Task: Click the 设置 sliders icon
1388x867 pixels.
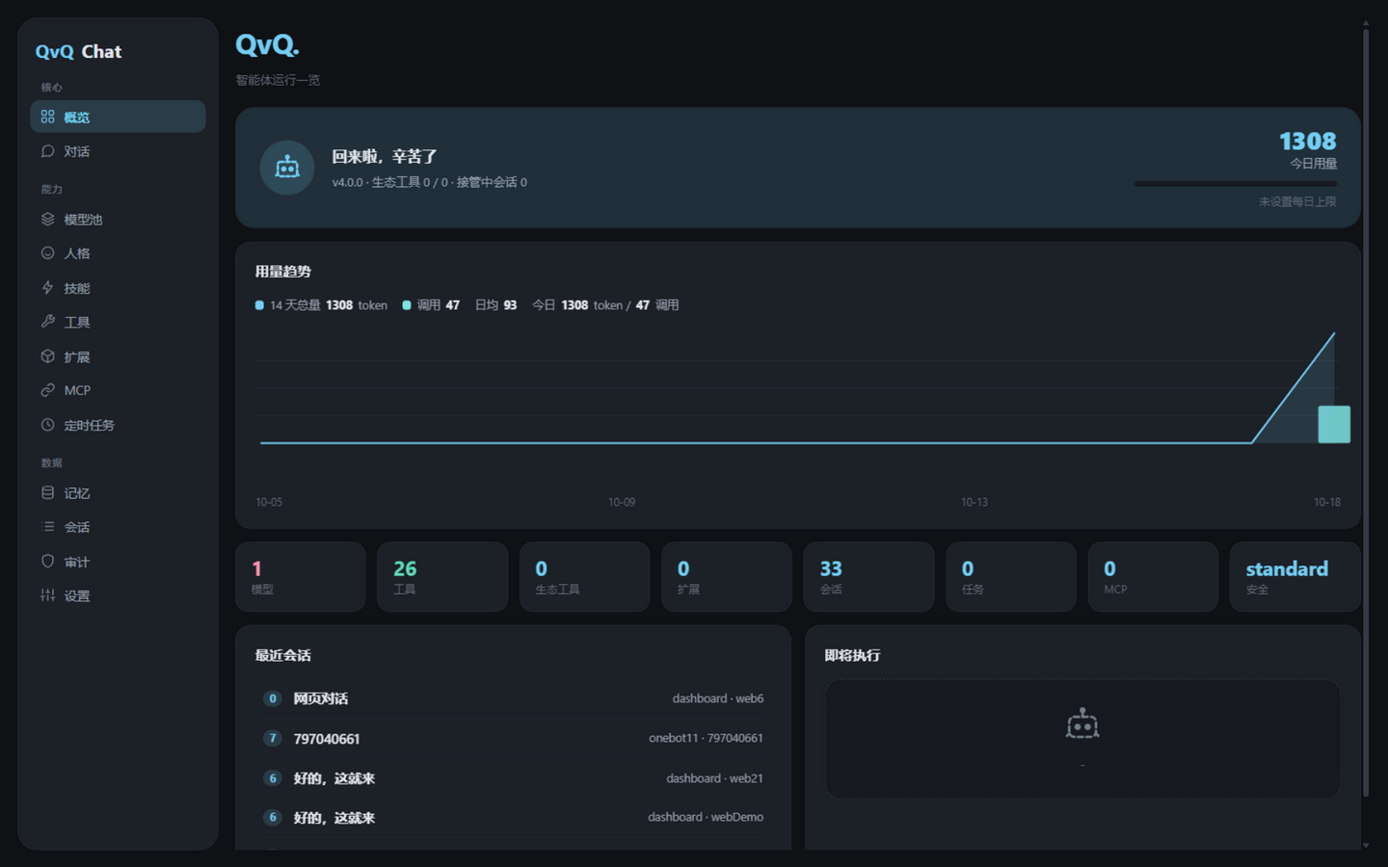Action: pyautogui.click(x=47, y=595)
